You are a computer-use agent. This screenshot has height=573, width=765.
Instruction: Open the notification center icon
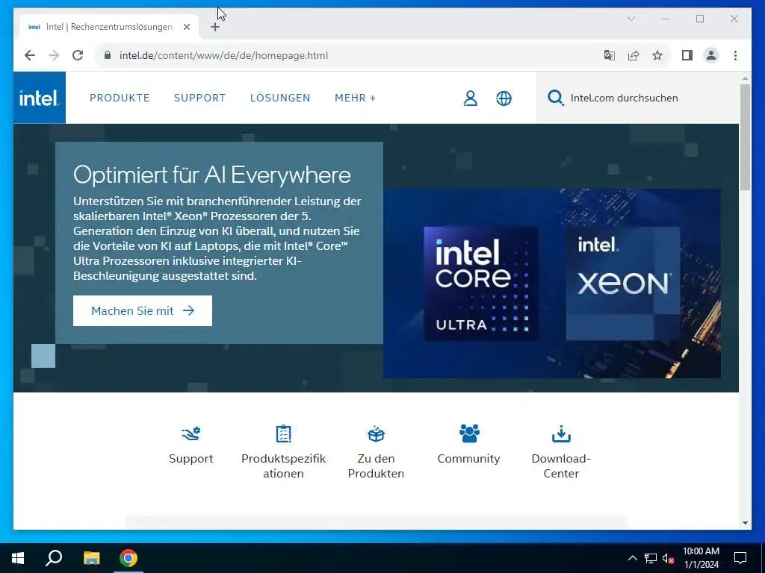(740, 558)
